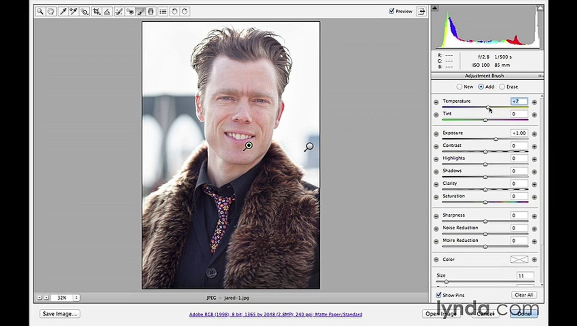Click the Save Image button
Viewport: 577px width, 326px height.
pyautogui.click(x=60, y=314)
